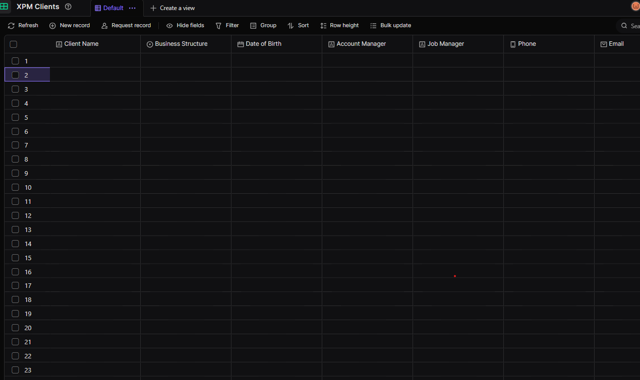The image size is (640, 380).
Task: Click the New record plus icon
Action: tap(52, 26)
